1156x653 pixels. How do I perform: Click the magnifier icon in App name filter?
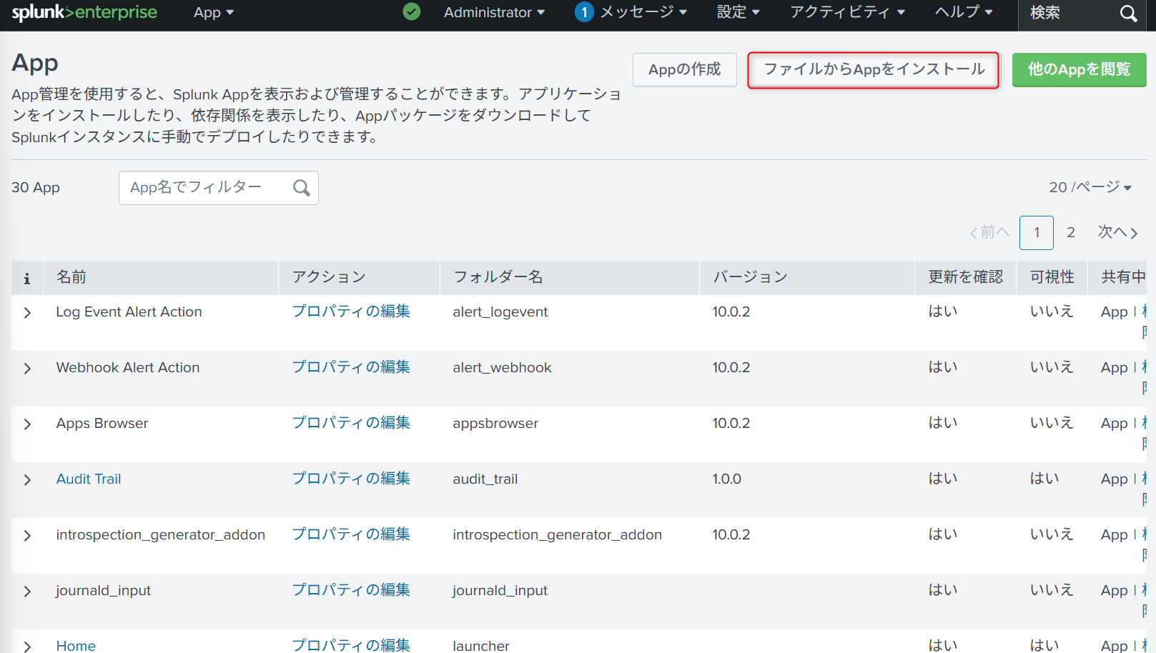coord(302,188)
